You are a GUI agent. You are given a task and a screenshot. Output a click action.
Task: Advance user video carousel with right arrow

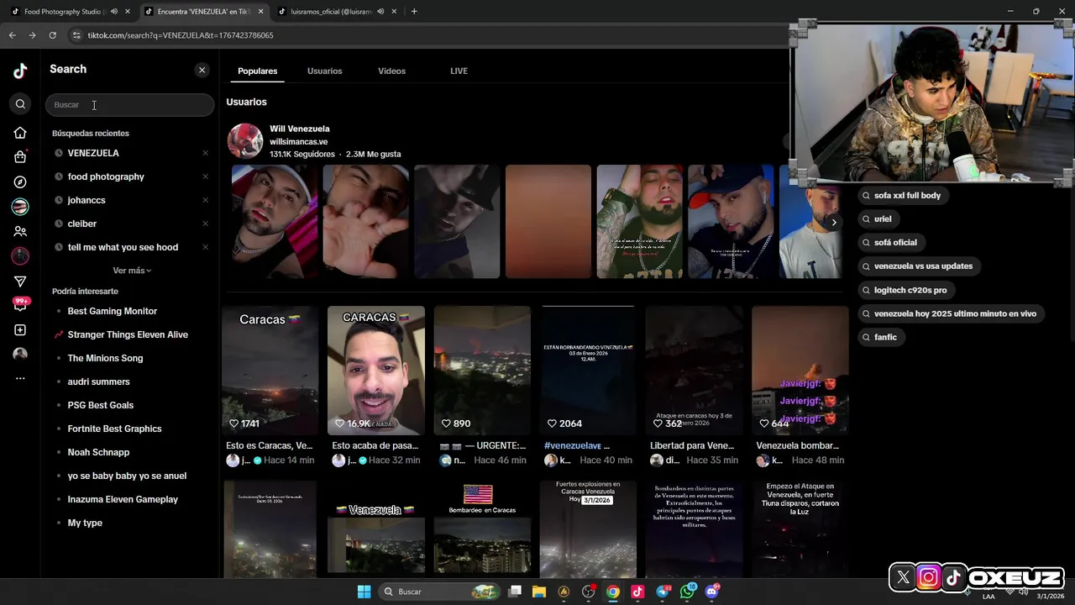(833, 222)
